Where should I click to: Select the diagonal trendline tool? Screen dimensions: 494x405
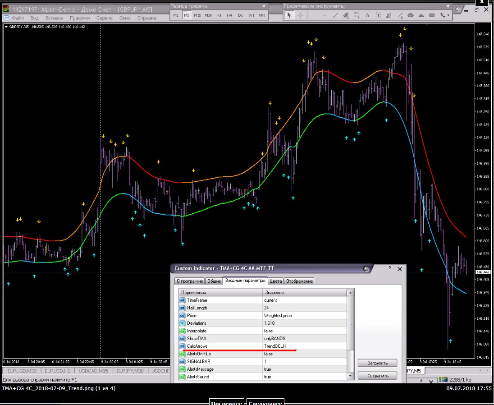[336, 15]
